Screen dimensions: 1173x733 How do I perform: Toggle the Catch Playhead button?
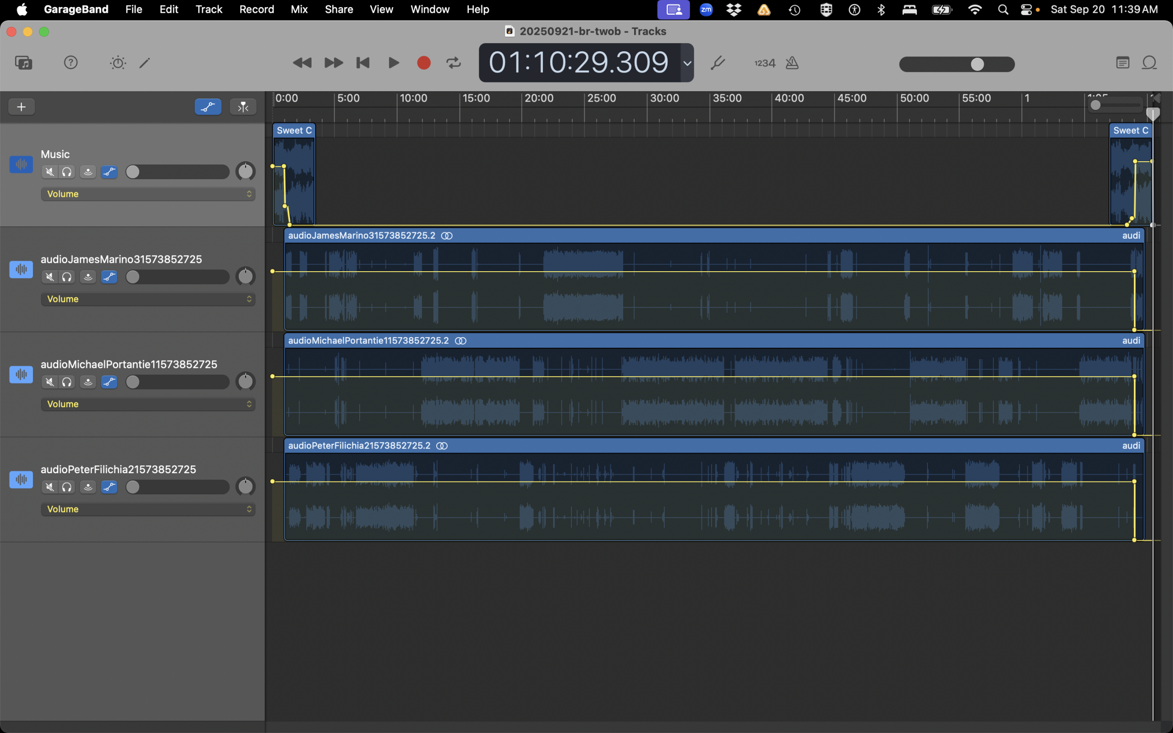point(243,107)
